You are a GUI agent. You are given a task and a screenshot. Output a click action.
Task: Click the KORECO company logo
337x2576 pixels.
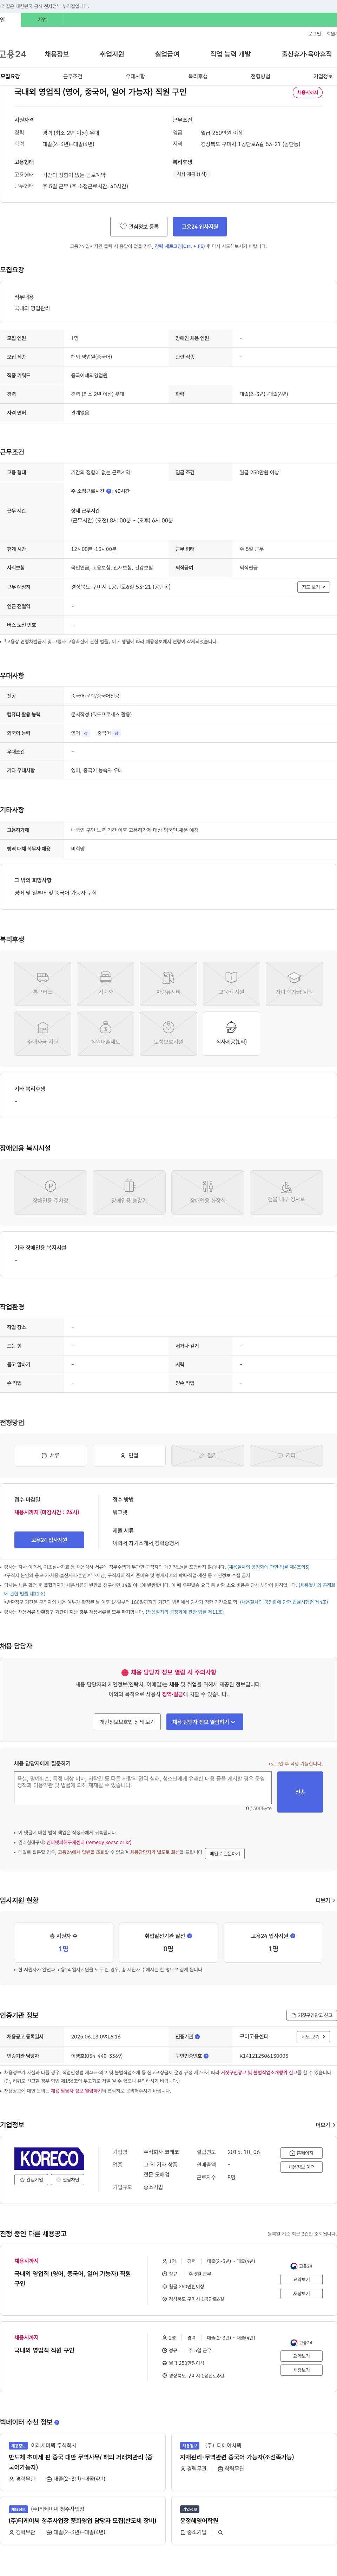(49, 2159)
